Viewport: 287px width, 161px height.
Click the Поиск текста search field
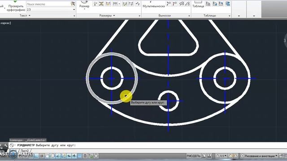[48, 4]
